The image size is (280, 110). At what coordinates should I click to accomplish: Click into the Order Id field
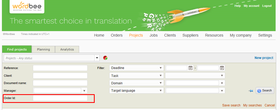coord(60,98)
